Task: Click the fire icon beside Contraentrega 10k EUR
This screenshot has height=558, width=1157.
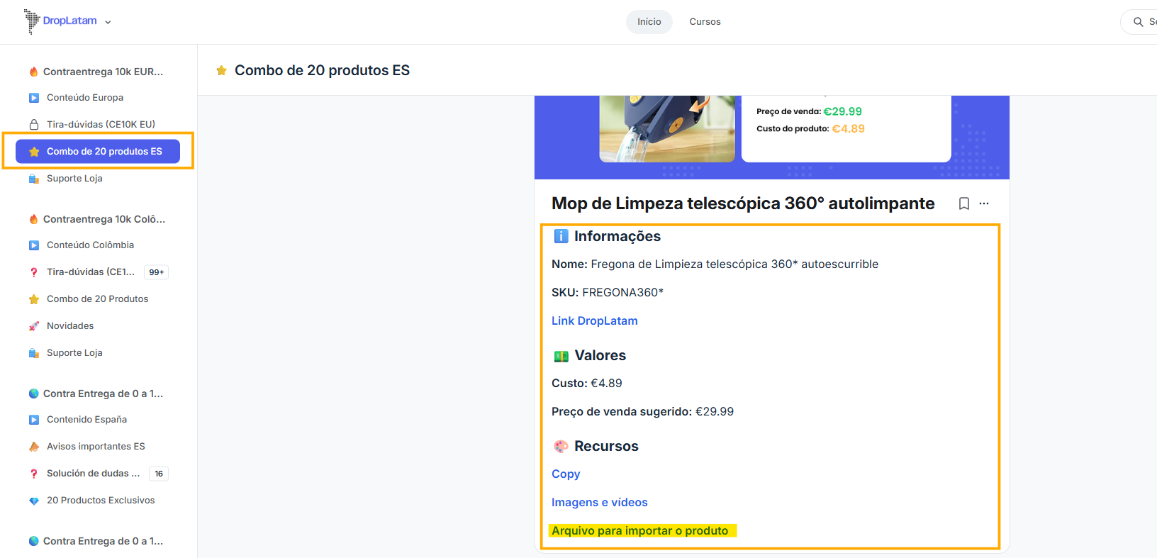Action: 33,72
